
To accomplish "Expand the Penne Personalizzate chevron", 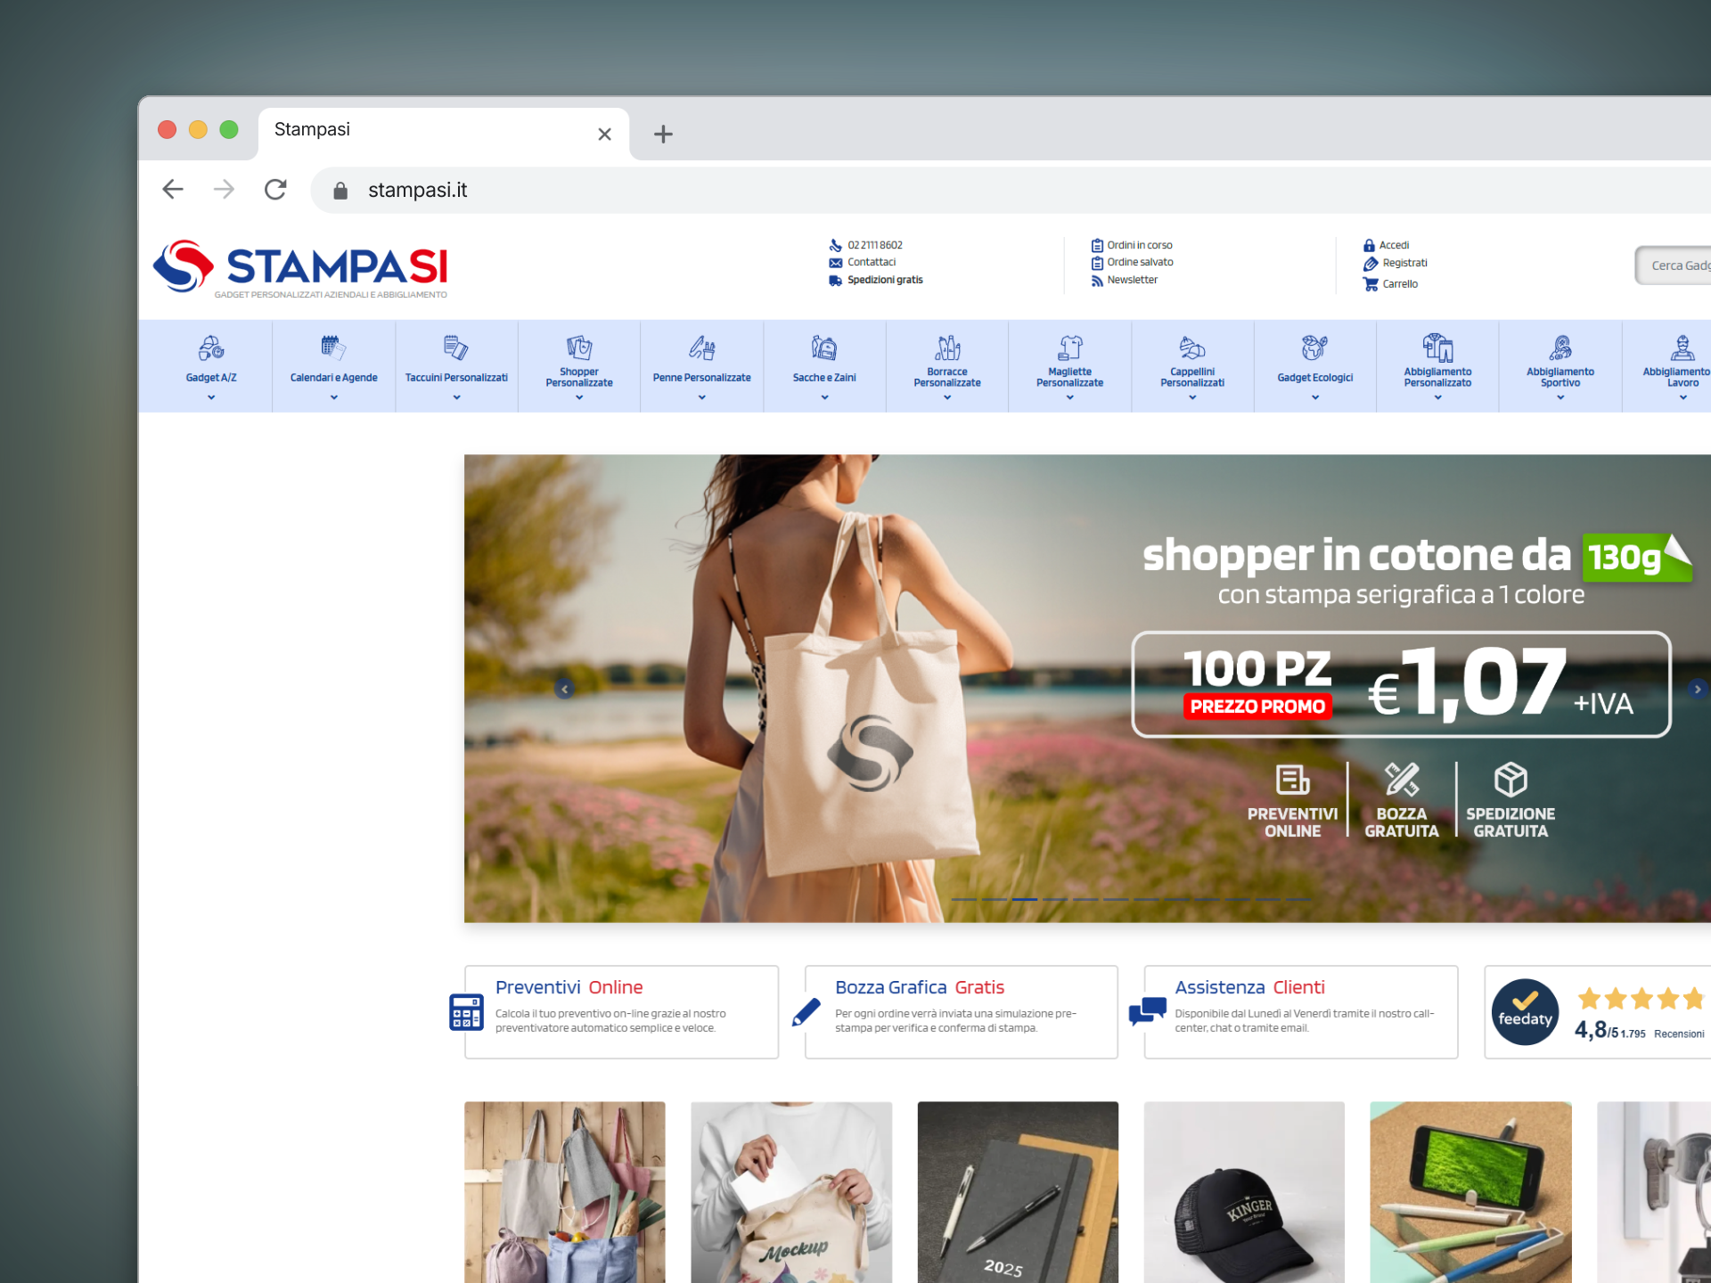I will coord(702,397).
